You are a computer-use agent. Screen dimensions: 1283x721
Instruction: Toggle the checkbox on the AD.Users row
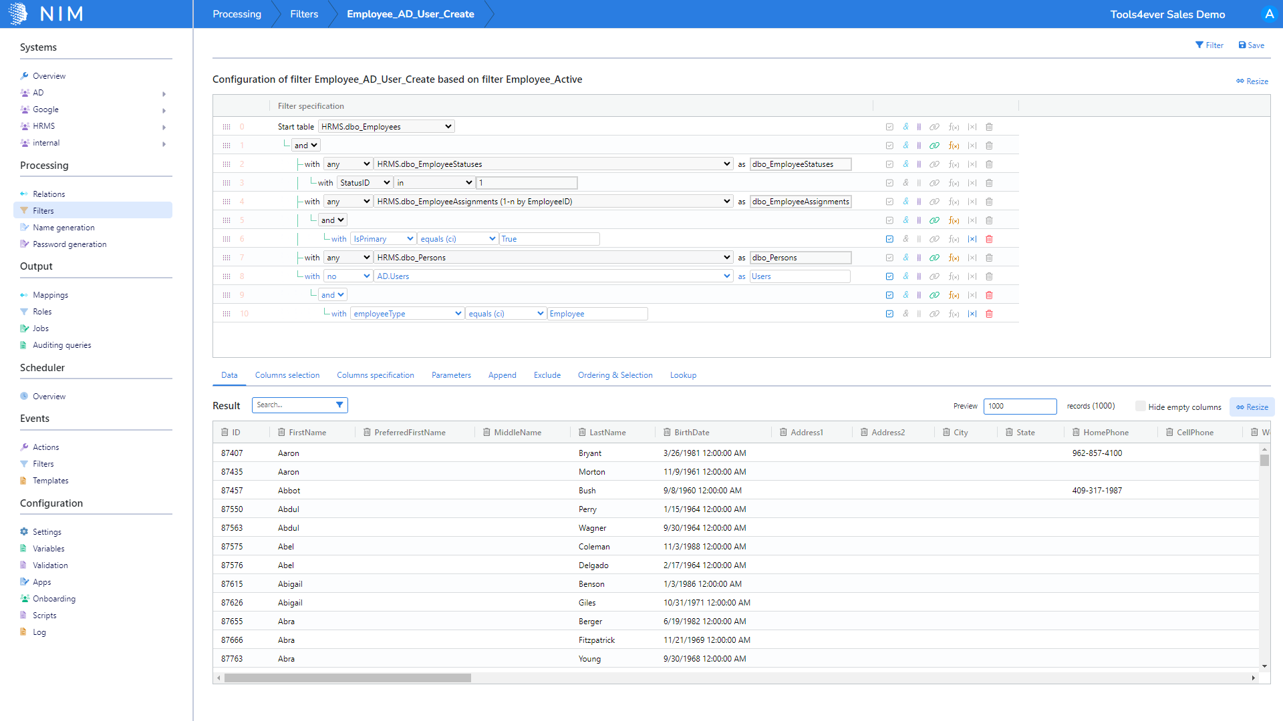click(x=889, y=276)
